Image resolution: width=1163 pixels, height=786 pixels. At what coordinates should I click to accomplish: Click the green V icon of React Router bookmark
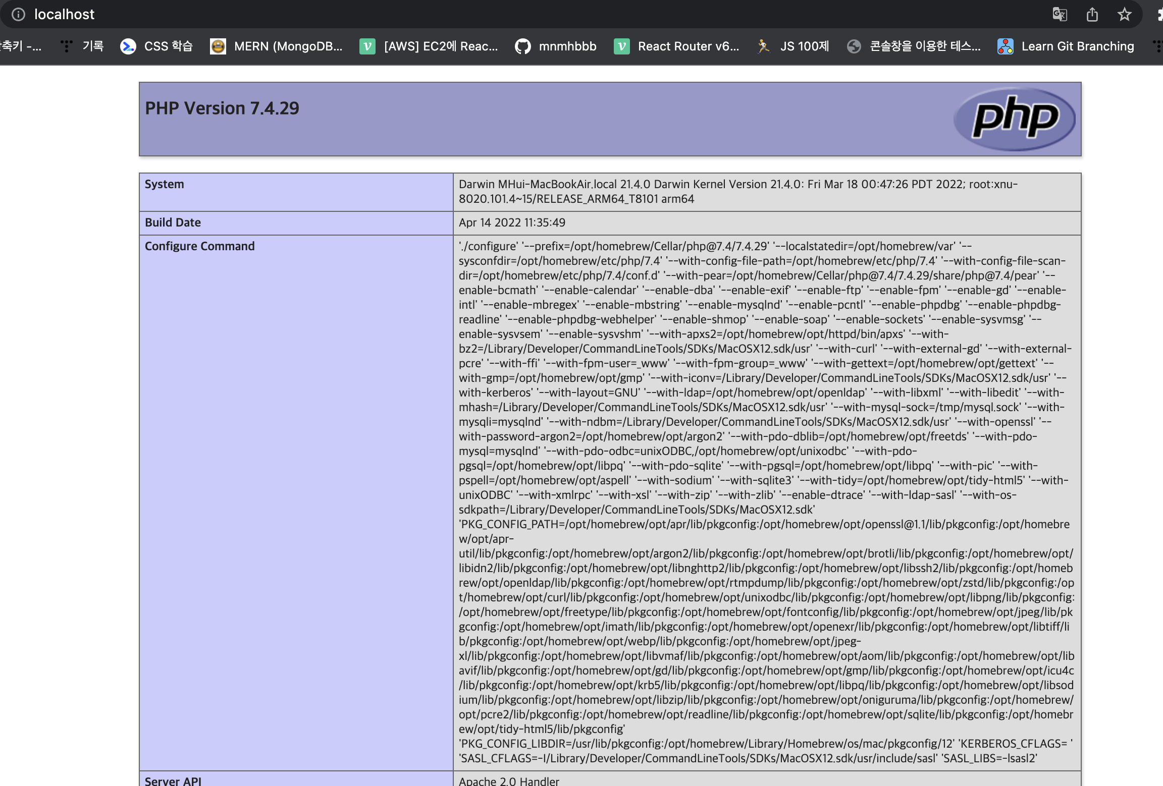click(x=621, y=46)
